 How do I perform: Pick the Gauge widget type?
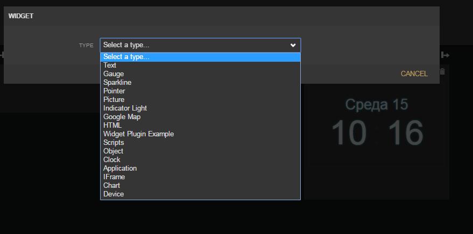tap(114, 74)
